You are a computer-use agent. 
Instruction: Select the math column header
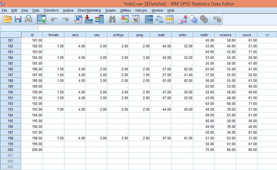tap(204, 35)
